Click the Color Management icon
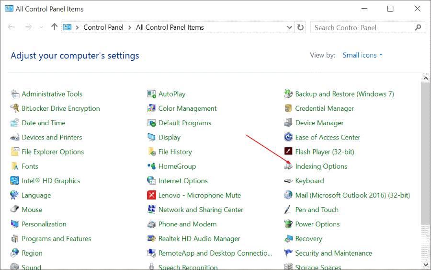The height and width of the screenshot is (270, 431). tap(151, 108)
